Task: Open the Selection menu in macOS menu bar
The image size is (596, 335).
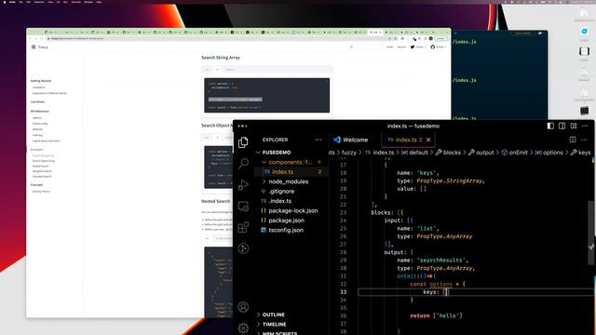Action: click(x=39, y=2)
